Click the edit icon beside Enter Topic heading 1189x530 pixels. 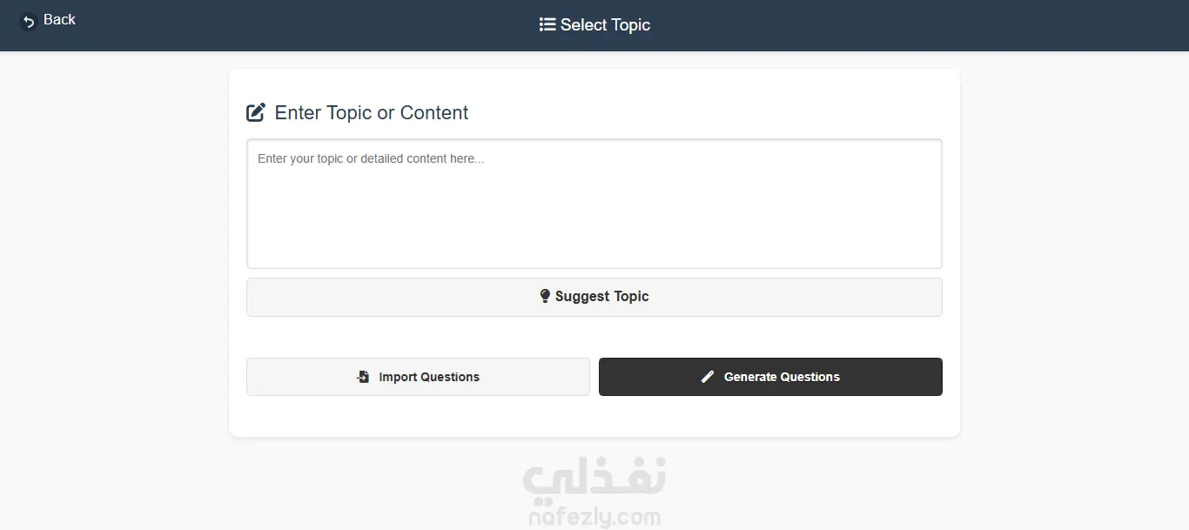click(256, 112)
